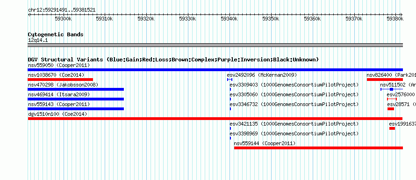Screen dimensions: 416x180
Task: Click the dgv1510n100 (Coe2014) label
Action: click(x=57, y=114)
